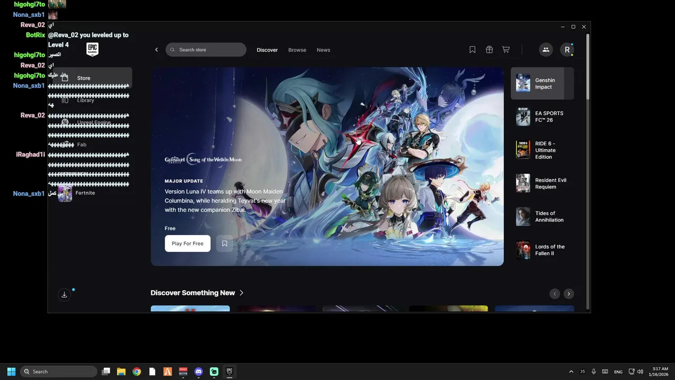Viewport: 675px width, 380px height.
Task: Open File Explorer from the taskbar
Action: click(x=121, y=372)
